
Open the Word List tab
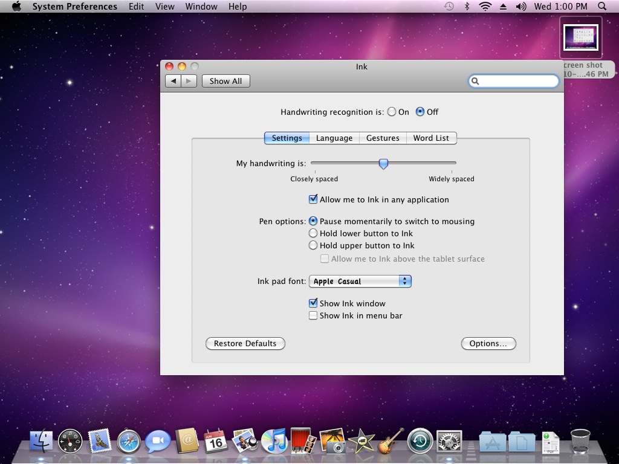pos(431,138)
